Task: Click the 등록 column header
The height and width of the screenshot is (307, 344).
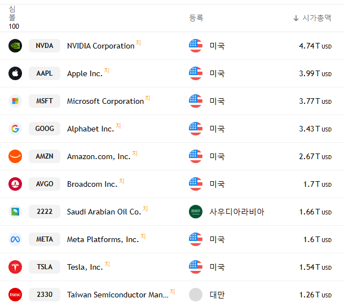Action: pyautogui.click(x=196, y=18)
